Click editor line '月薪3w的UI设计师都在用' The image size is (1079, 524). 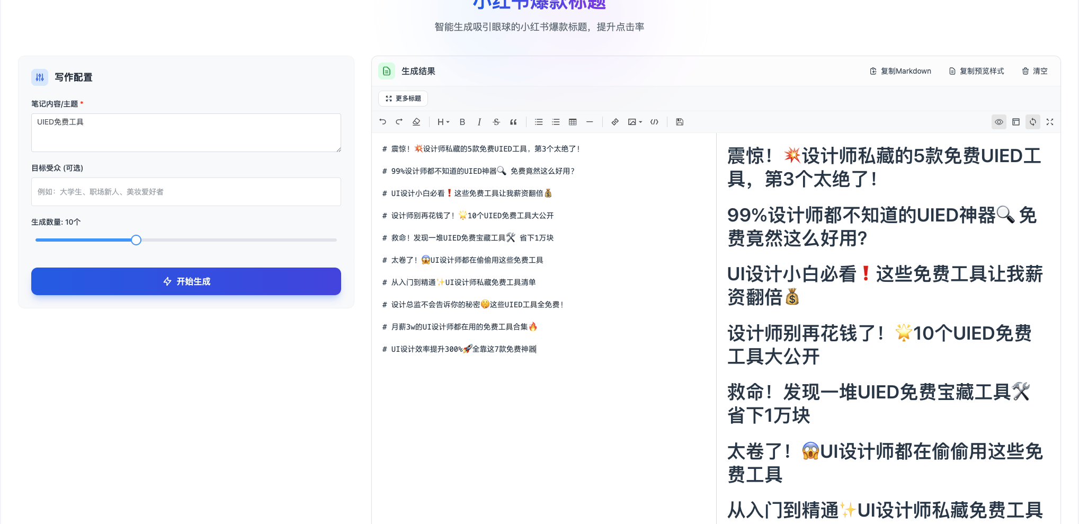coord(460,327)
